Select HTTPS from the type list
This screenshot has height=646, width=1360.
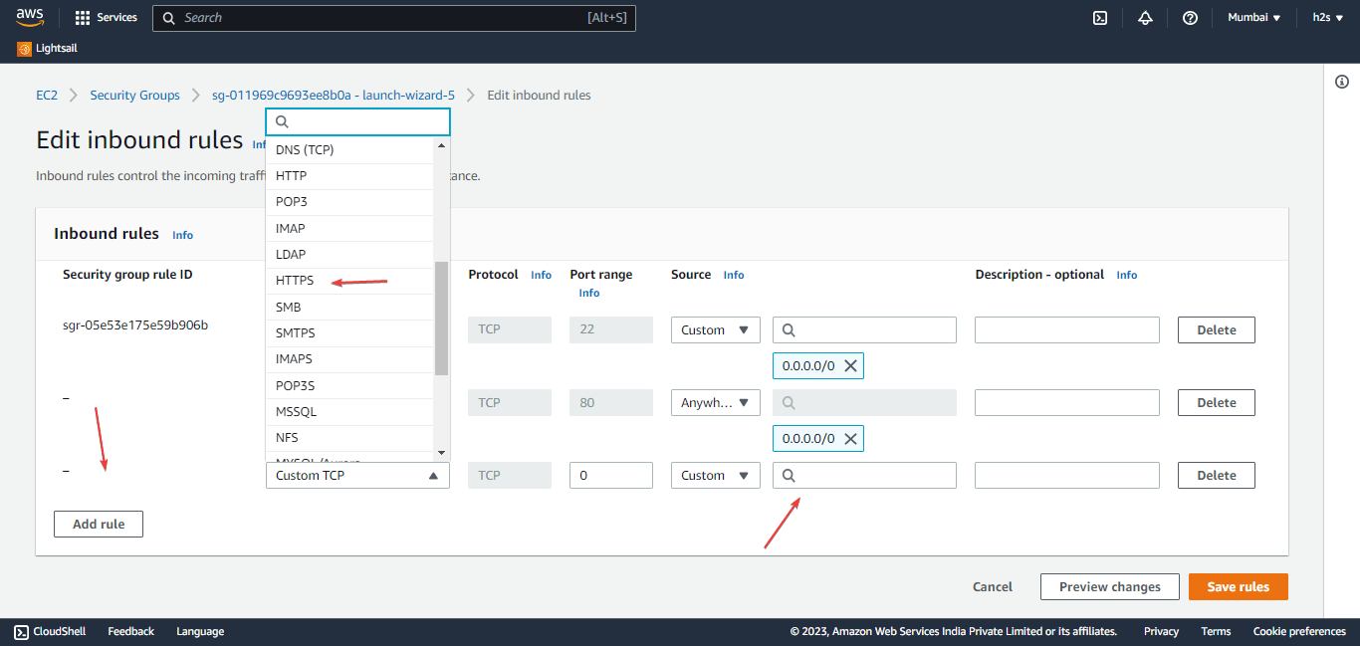349,281
